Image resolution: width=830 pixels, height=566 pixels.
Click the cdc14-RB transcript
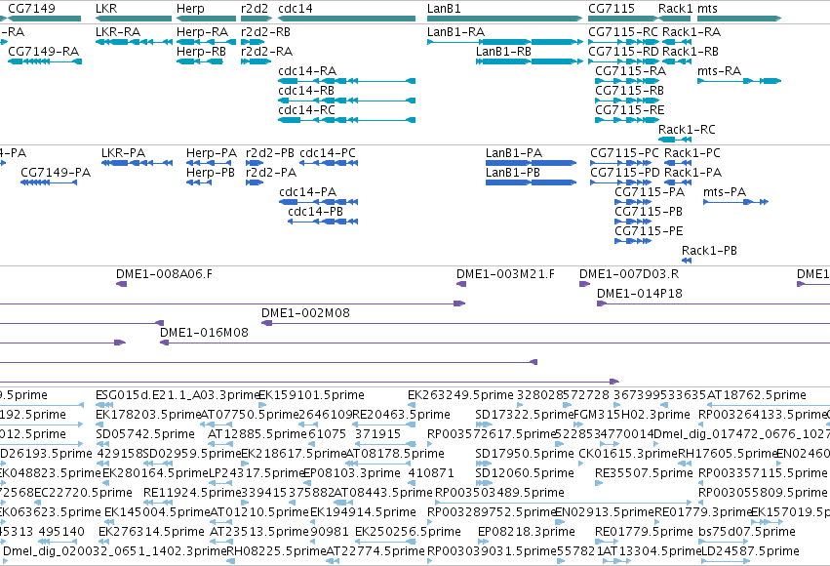click(x=346, y=101)
